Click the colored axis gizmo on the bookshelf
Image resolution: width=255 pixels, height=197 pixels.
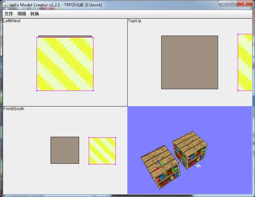pyautogui.click(x=160, y=165)
